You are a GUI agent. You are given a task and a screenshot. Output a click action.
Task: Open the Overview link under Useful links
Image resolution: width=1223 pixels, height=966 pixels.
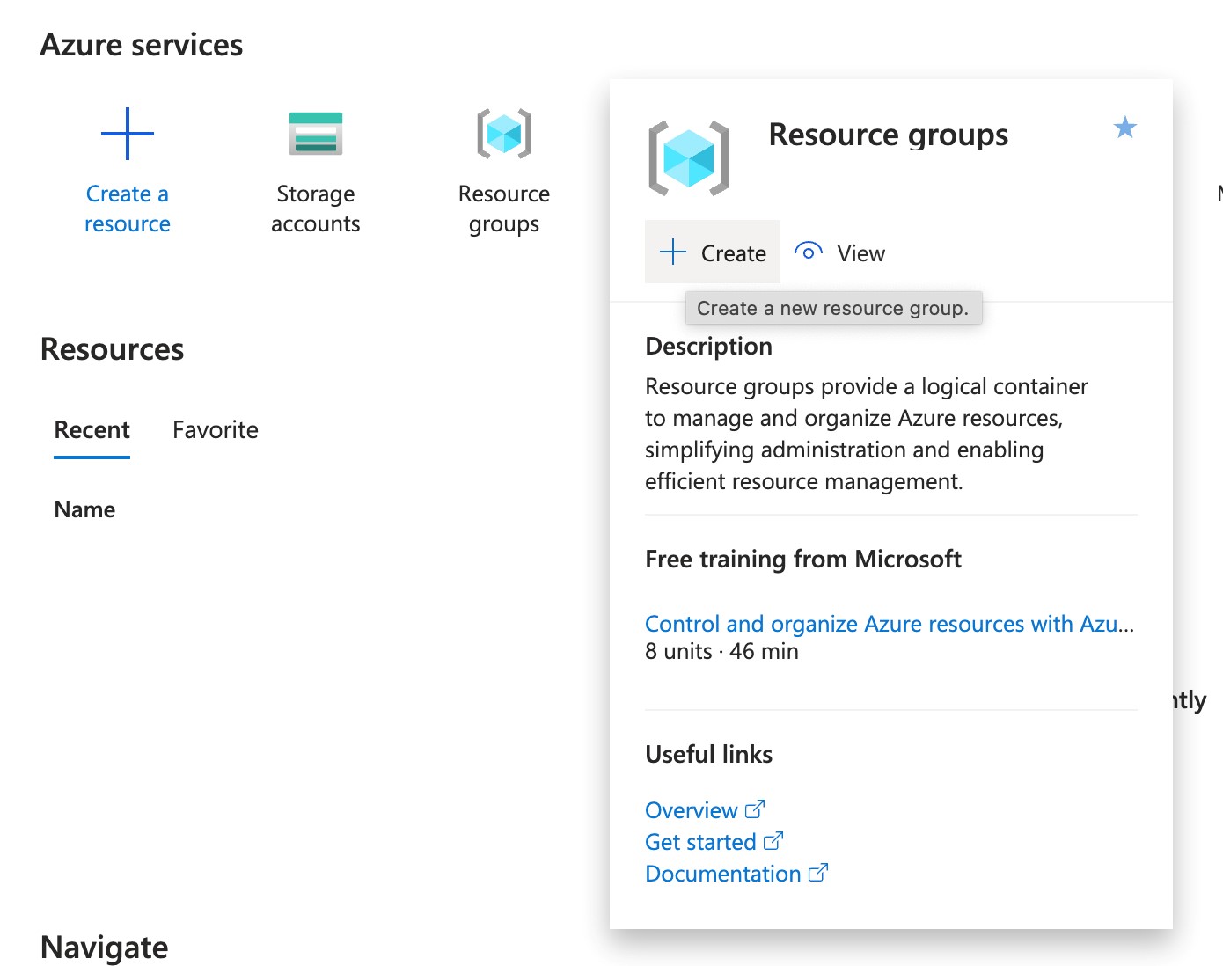692,809
